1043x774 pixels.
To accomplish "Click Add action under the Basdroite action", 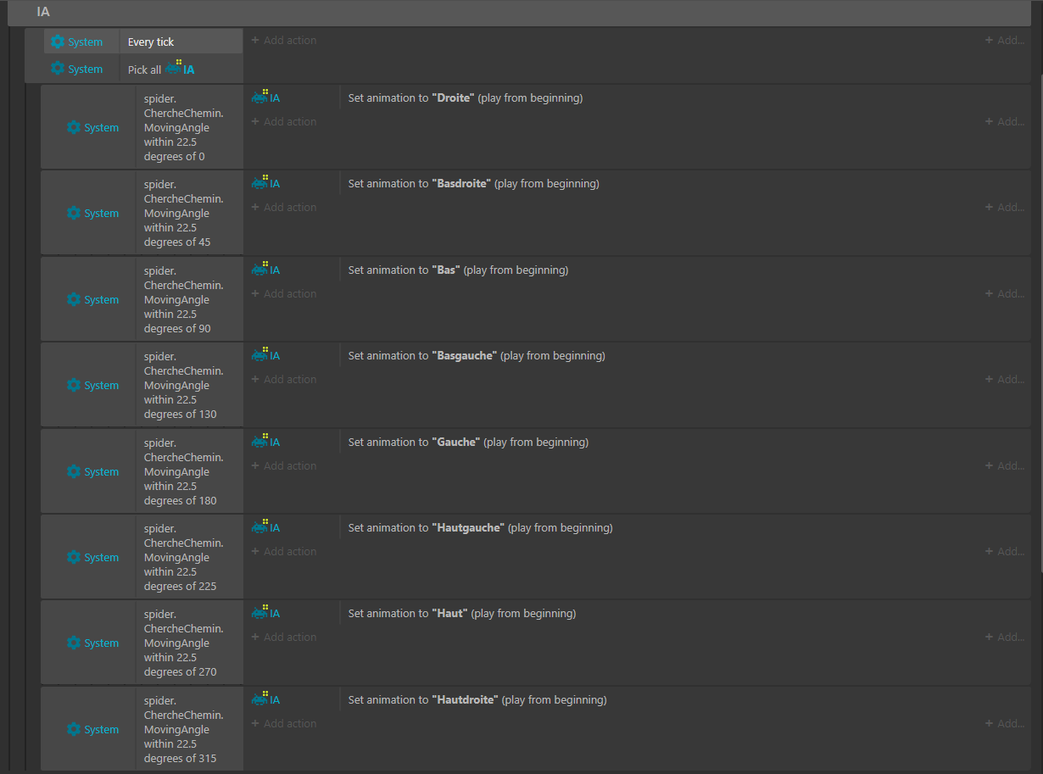I will coord(284,207).
